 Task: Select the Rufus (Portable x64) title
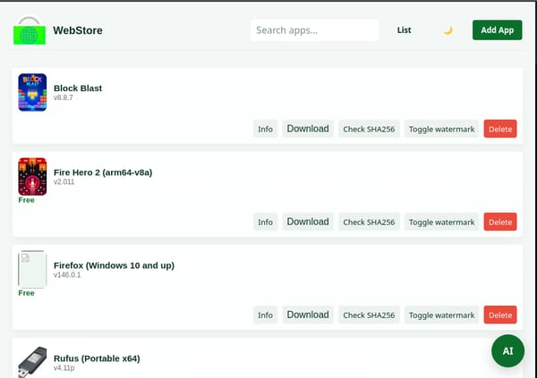pyautogui.click(x=97, y=358)
